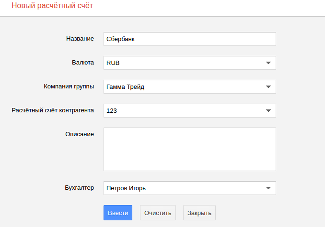Expand the Бухгалтер dropdown arrow
325x227 pixels.
tap(268, 188)
